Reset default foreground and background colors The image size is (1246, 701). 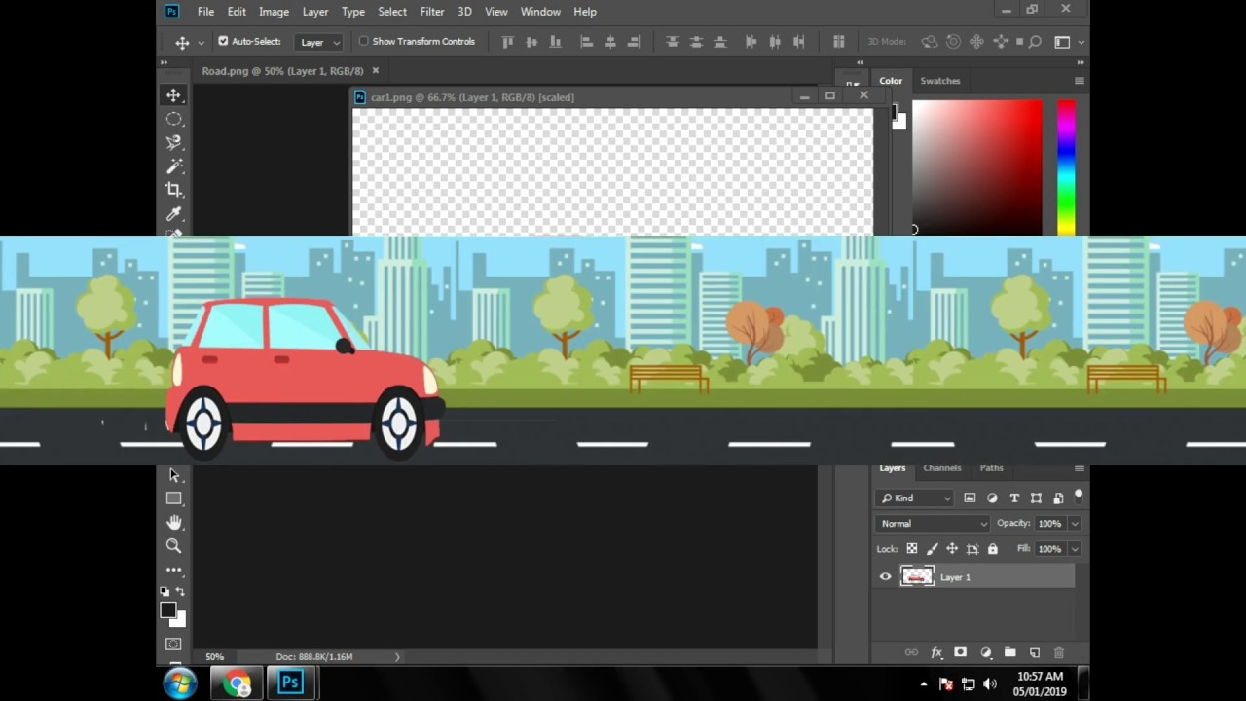164,591
